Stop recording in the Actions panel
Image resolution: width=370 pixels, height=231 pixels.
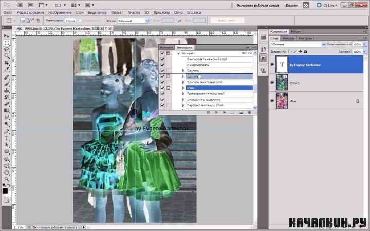(208, 112)
